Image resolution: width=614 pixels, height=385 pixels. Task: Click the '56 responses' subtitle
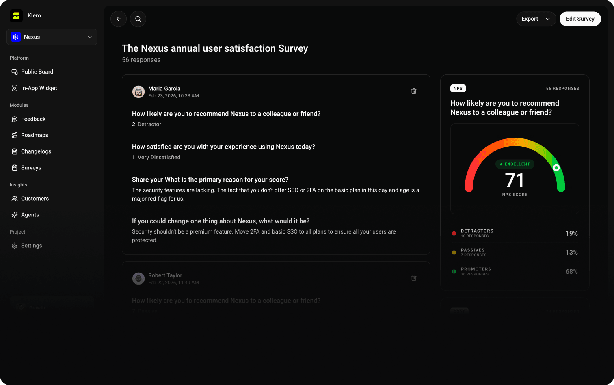(x=141, y=60)
